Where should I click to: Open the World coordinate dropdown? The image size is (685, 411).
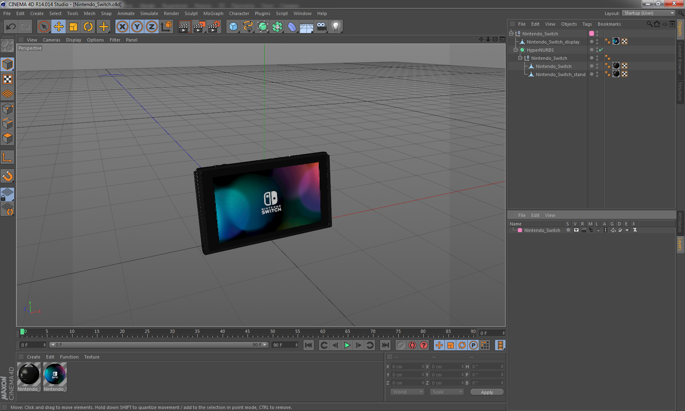click(407, 392)
